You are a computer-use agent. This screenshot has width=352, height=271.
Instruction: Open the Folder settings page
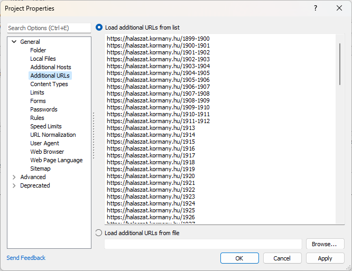tap(38, 50)
